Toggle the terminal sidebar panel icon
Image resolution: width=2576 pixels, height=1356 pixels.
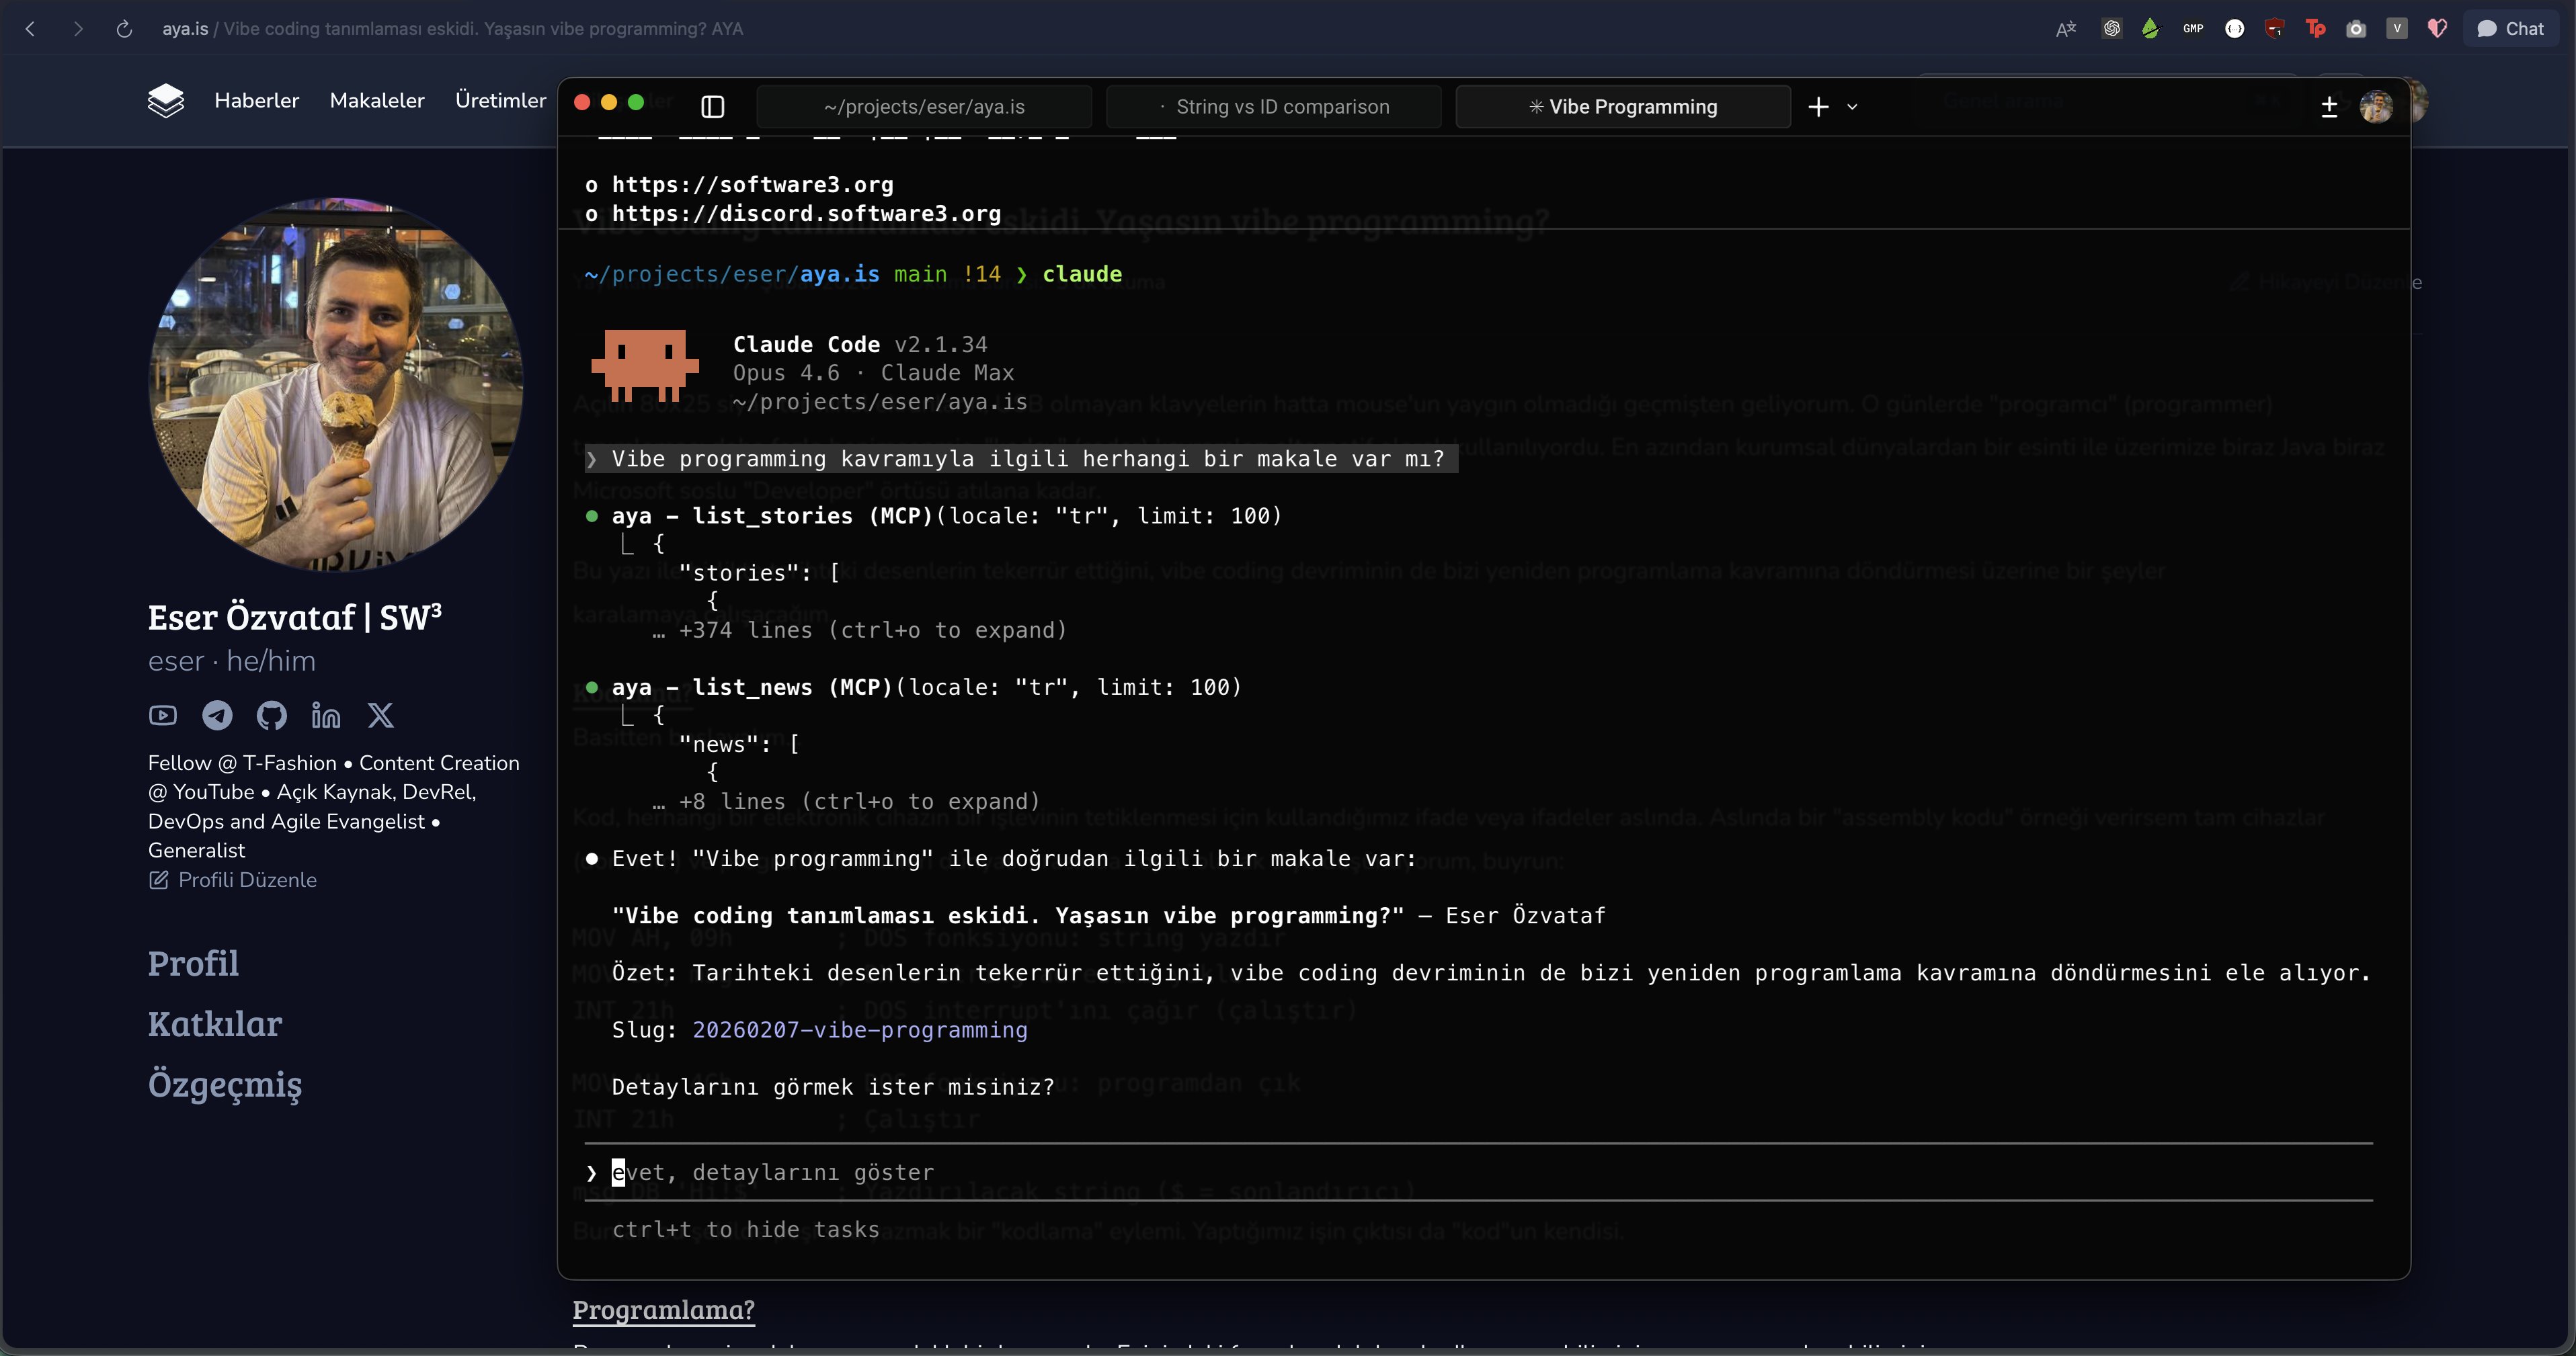[x=712, y=107]
